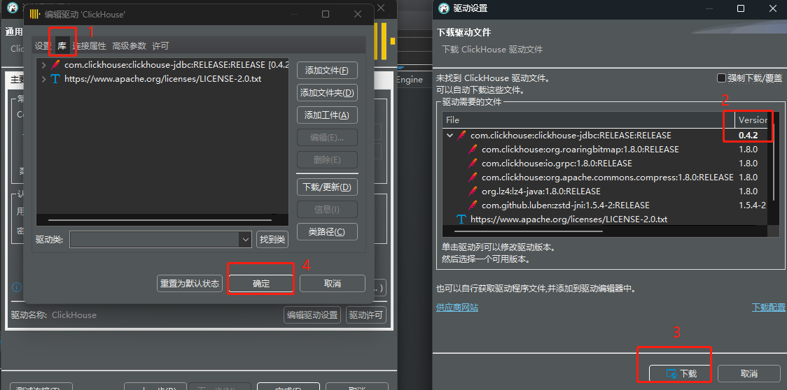The width and height of the screenshot is (787, 390).
Task: Toggle the 强制下载/覆盖 checkbox
Action: 721,78
